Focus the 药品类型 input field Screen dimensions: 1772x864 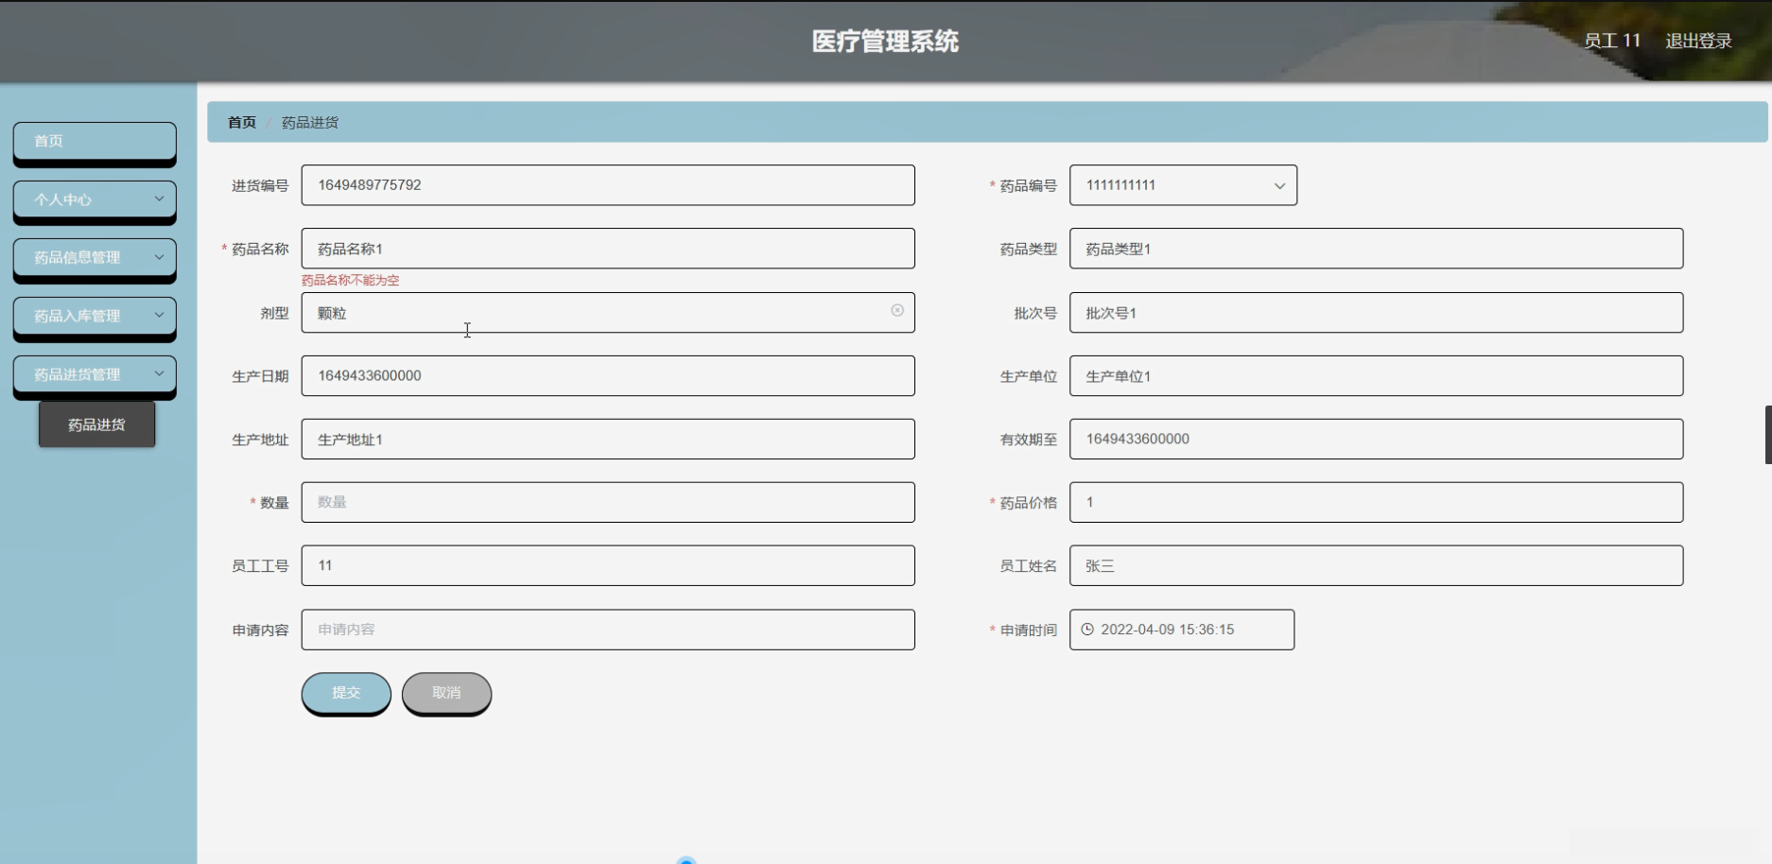1376,249
